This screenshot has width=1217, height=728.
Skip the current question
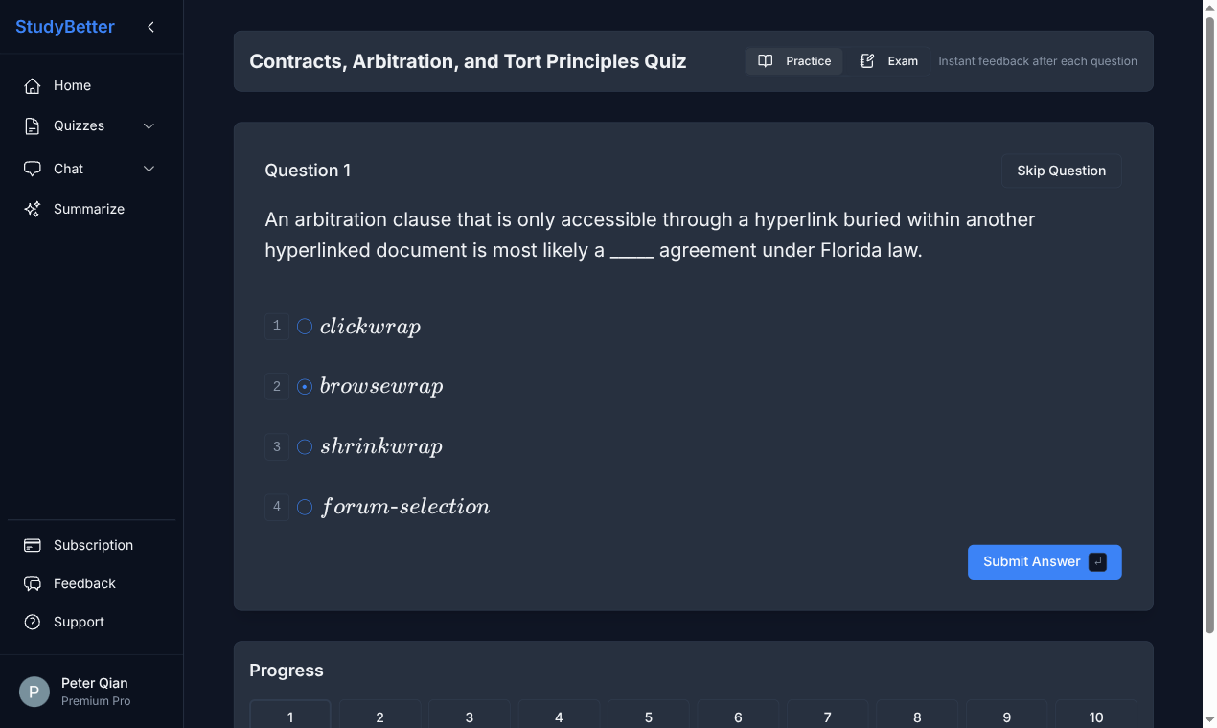[x=1061, y=171]
